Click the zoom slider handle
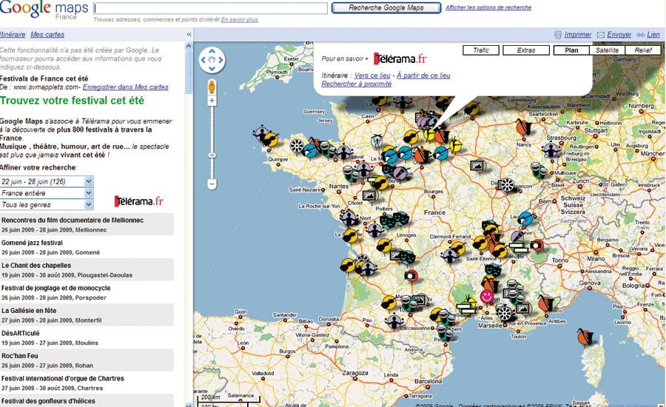666x407 pixels. (212, 155)
